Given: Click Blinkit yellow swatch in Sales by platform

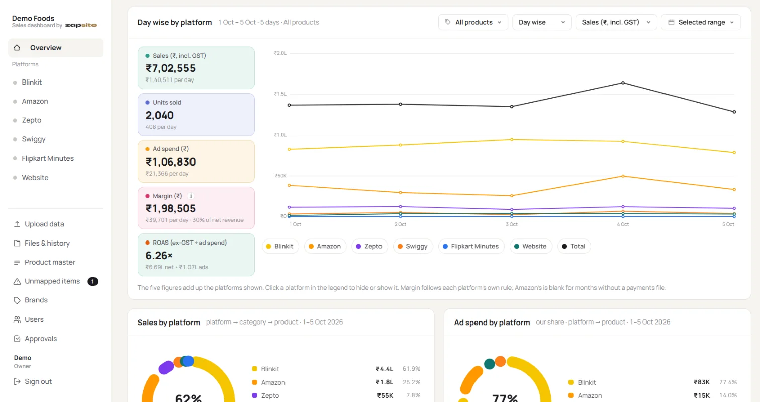Looking at the screenshot, I should (x=255, y=369).
